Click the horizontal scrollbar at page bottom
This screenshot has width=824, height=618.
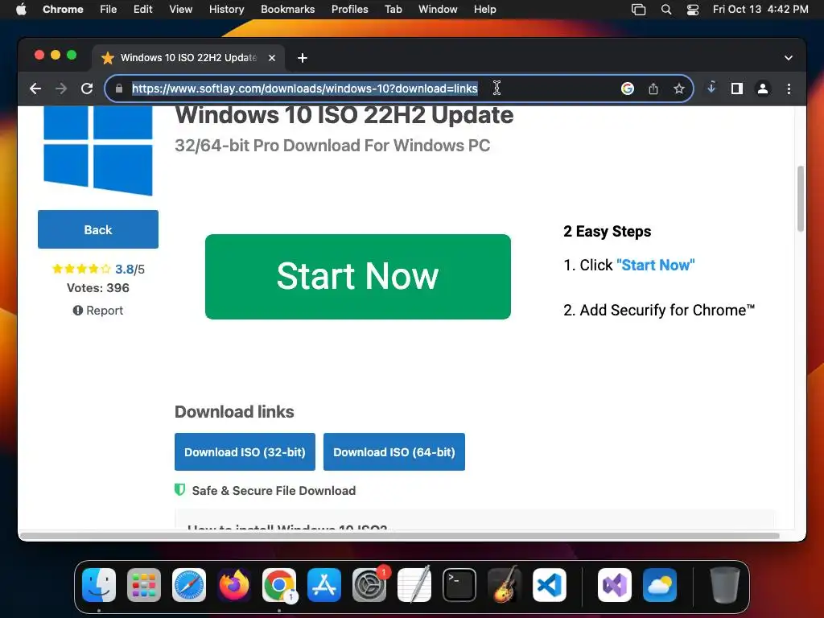pos(399,536)
